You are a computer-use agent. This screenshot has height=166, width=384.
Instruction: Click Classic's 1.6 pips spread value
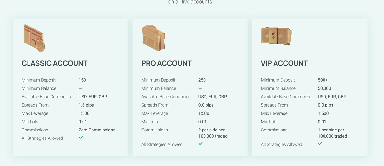coord(86,105)
